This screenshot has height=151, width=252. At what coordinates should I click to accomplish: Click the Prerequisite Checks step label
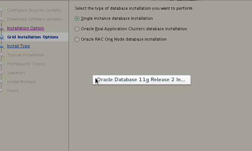[26, 64]
